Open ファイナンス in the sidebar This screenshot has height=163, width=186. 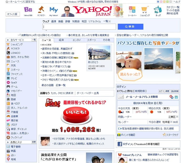click(17, 74)
